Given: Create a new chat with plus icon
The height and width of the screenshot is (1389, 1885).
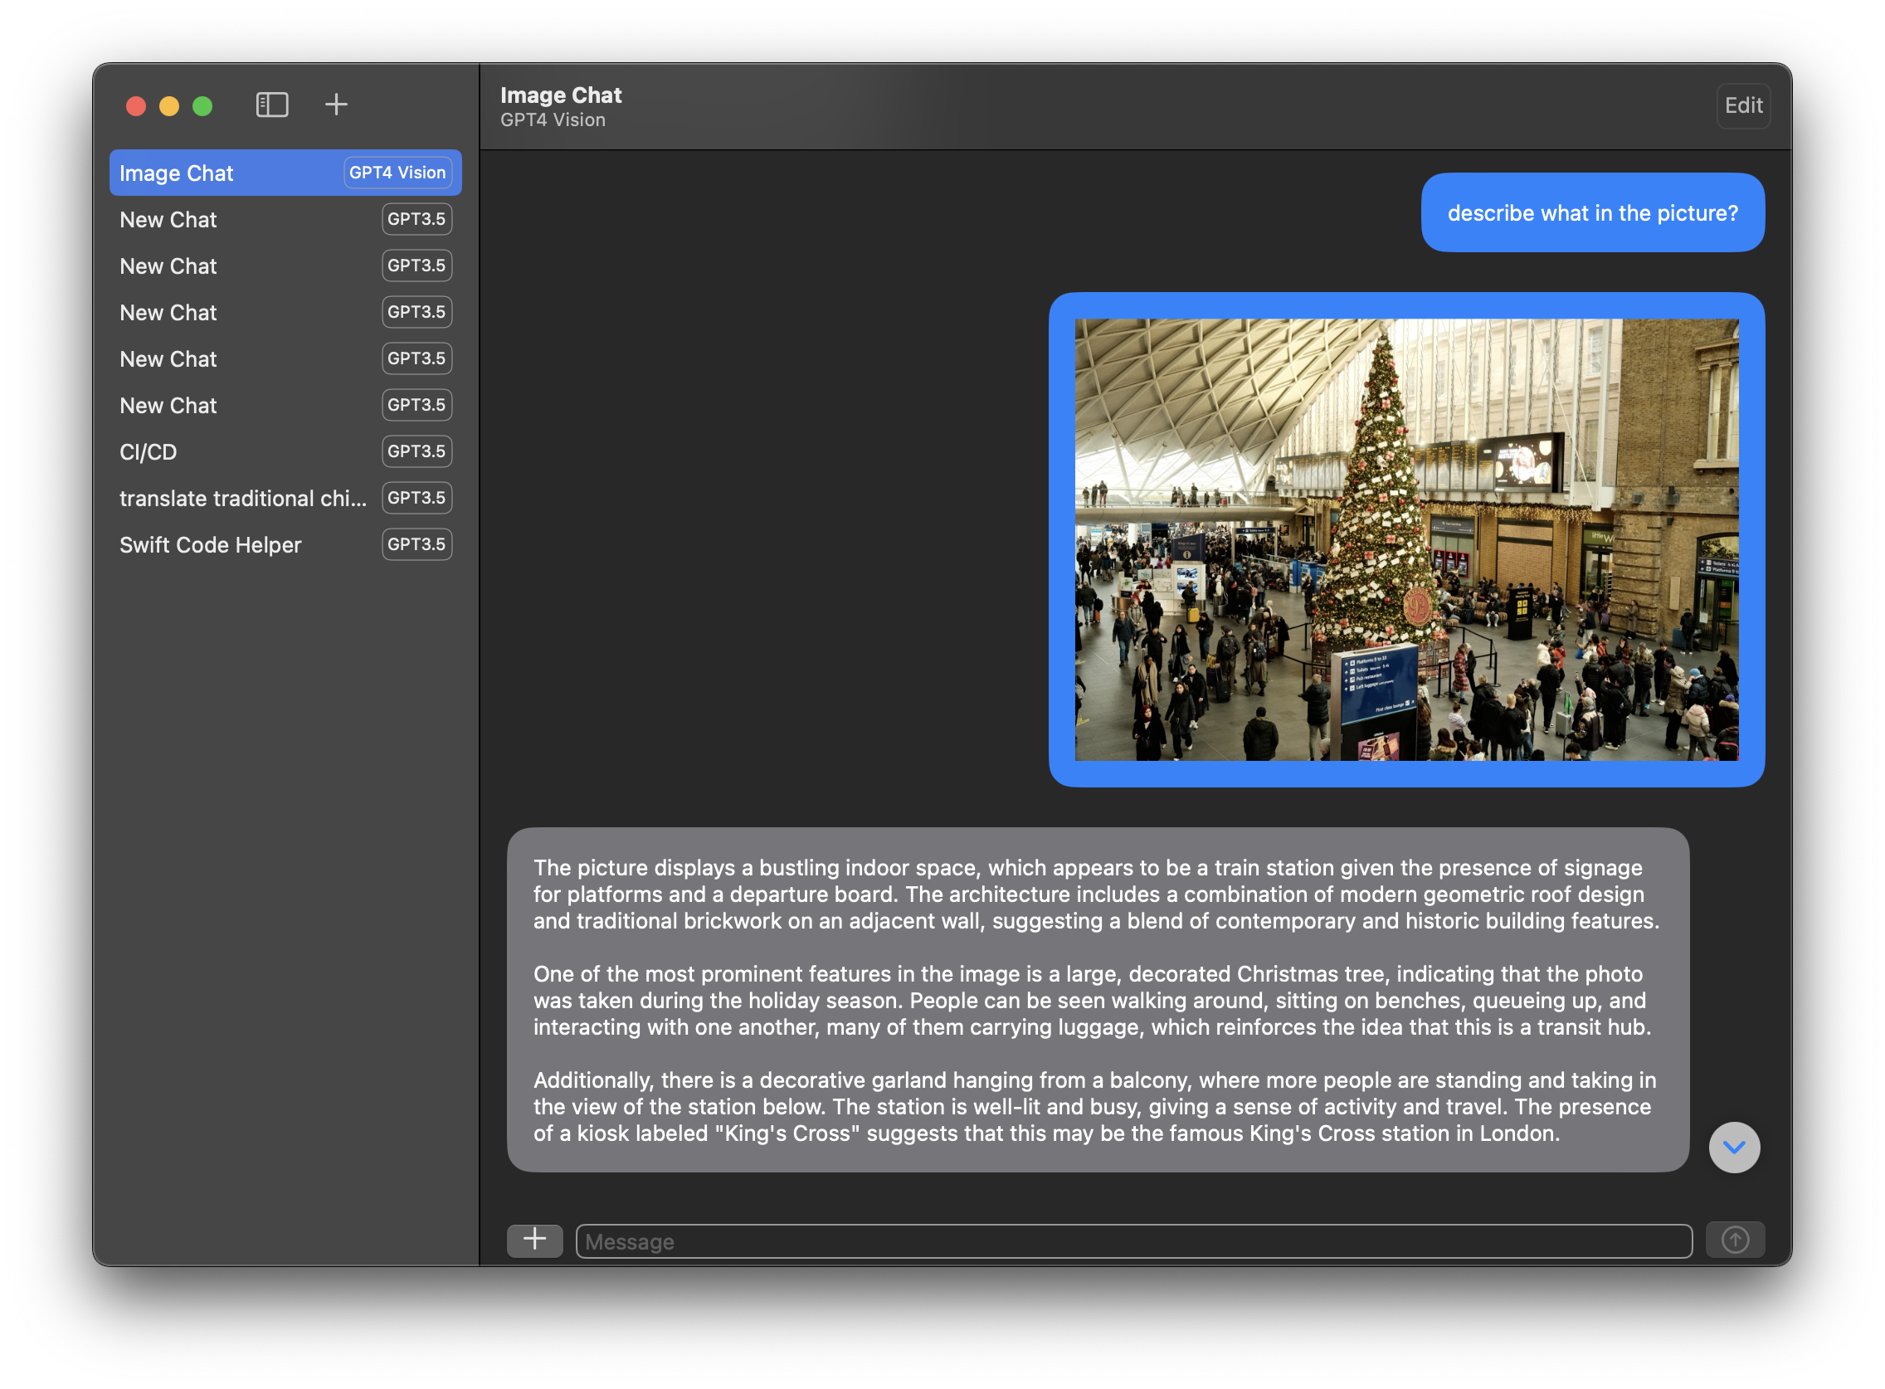Looking at the screenshot, I should (336, 105).
